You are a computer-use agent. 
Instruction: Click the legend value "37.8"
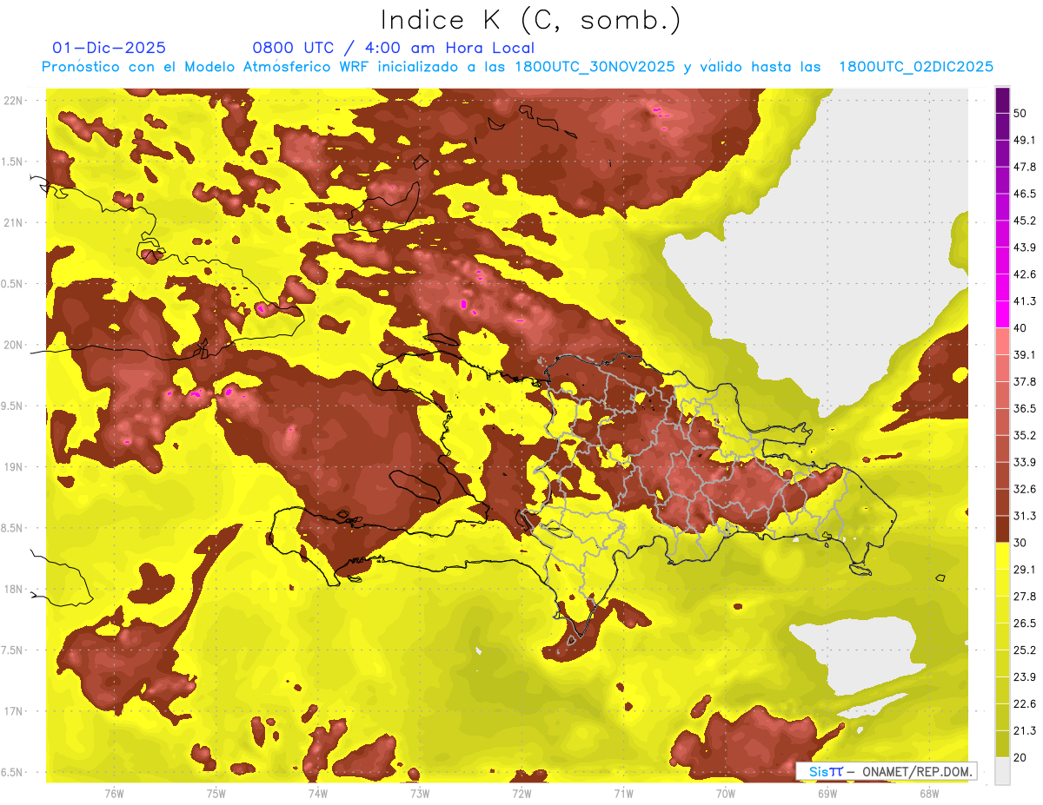pyautogui.click(x=1025, y=381)
